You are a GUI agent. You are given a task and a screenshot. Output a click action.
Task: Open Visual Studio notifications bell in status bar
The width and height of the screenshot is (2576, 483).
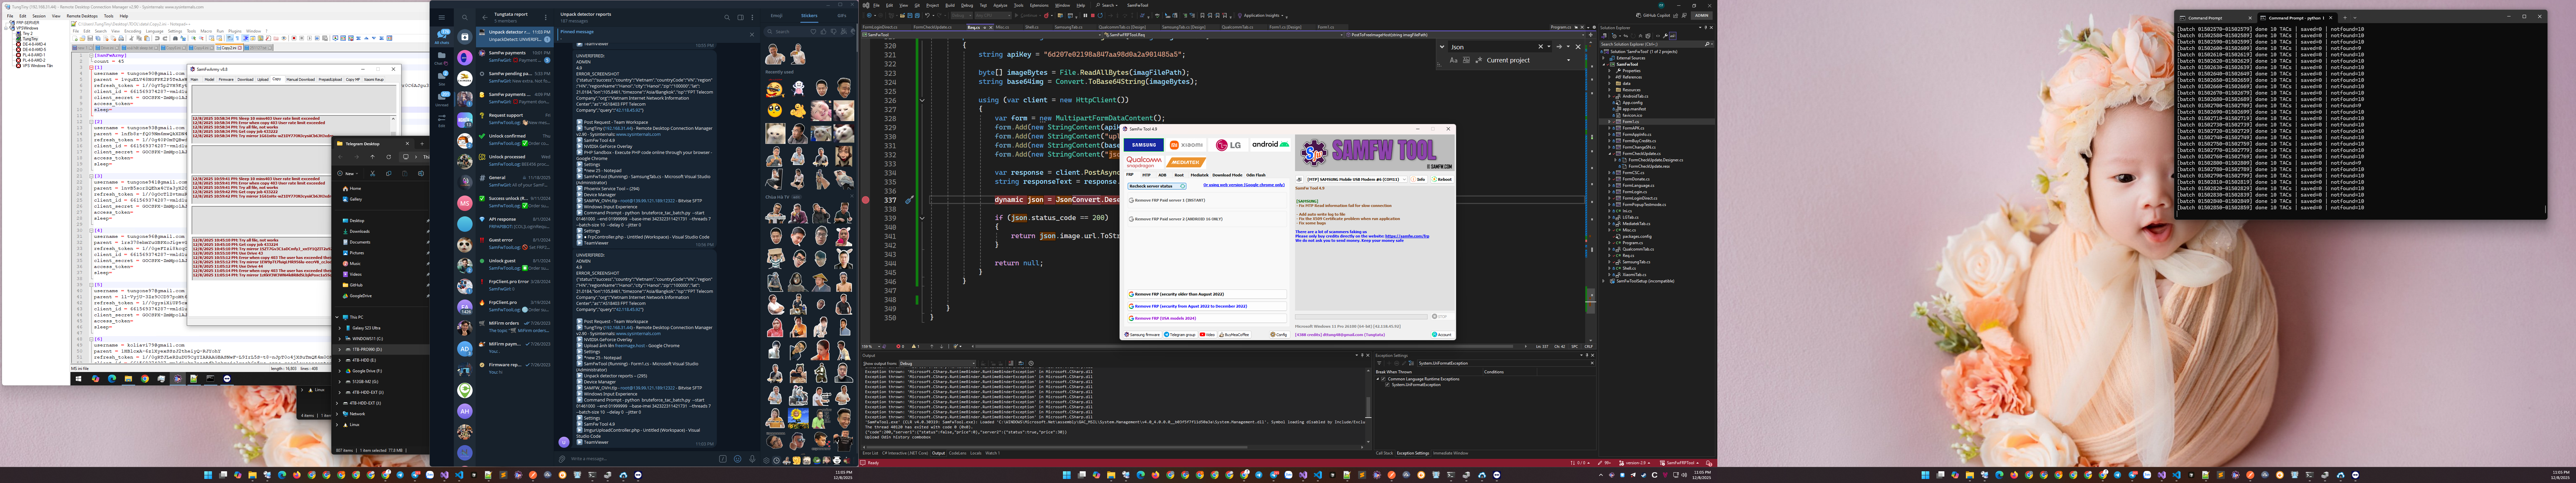coord(1709,463)
